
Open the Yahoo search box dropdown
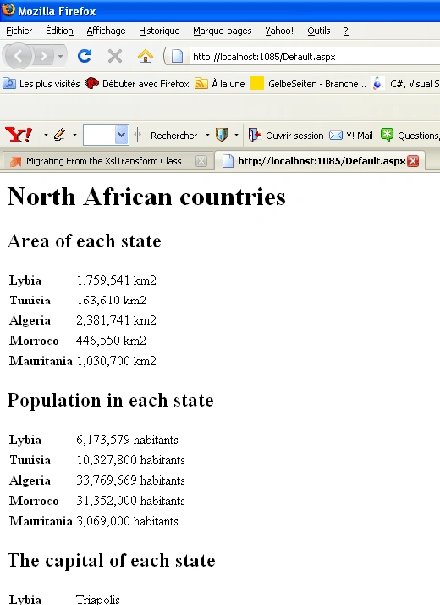(121, 135)
